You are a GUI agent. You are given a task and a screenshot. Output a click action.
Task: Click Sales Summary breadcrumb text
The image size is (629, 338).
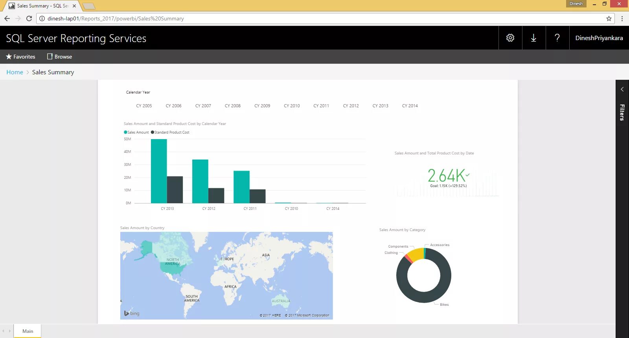click(x=53, y=72)
